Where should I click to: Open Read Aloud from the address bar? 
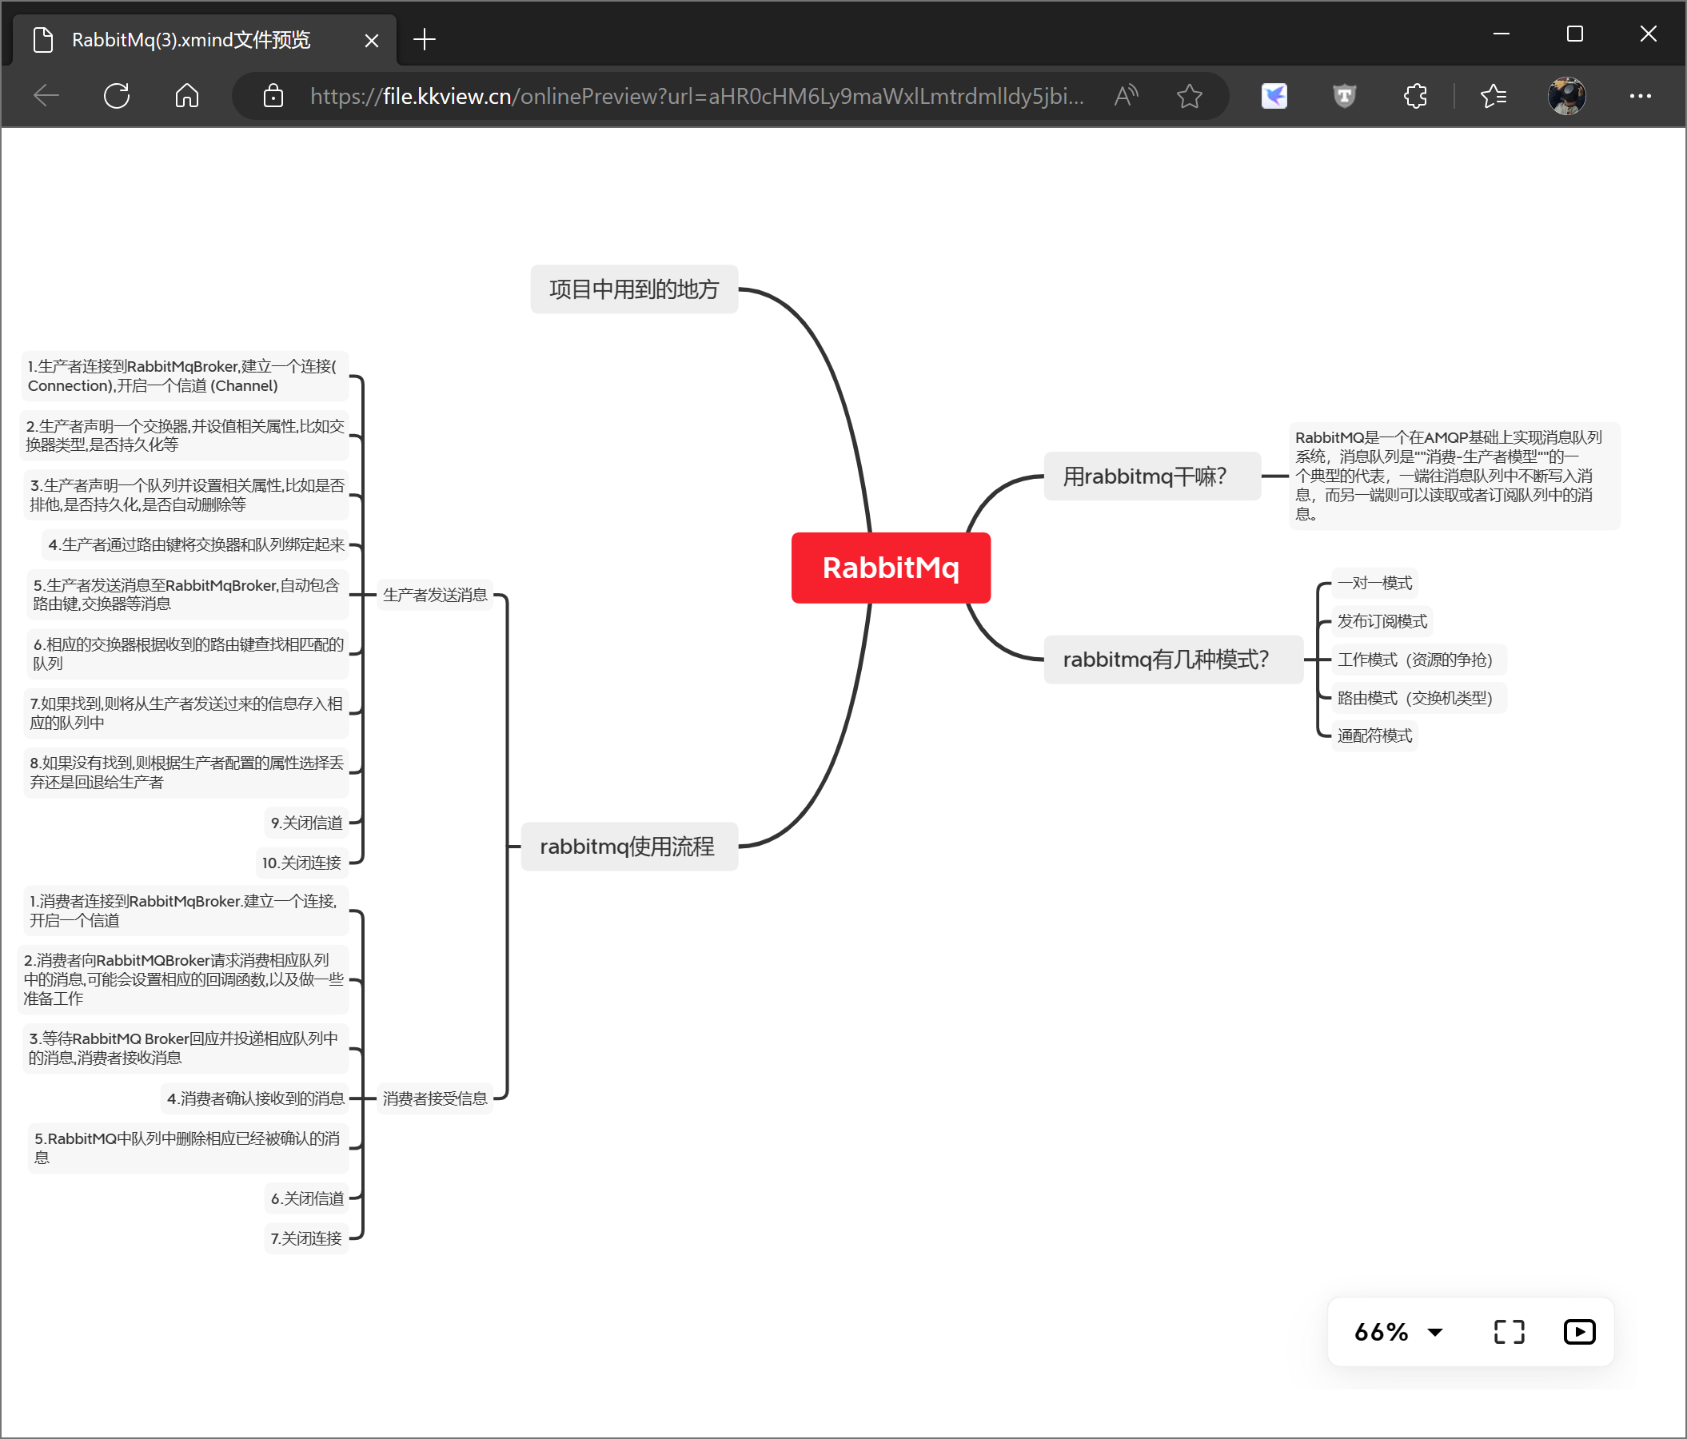(1126, 96)
